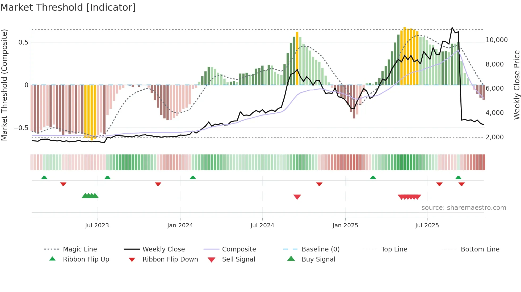The width and height of the screenshot is (521, 292).
Task: Click the lone sell signal marker before Jan 2025
Action: coord(297,197)
